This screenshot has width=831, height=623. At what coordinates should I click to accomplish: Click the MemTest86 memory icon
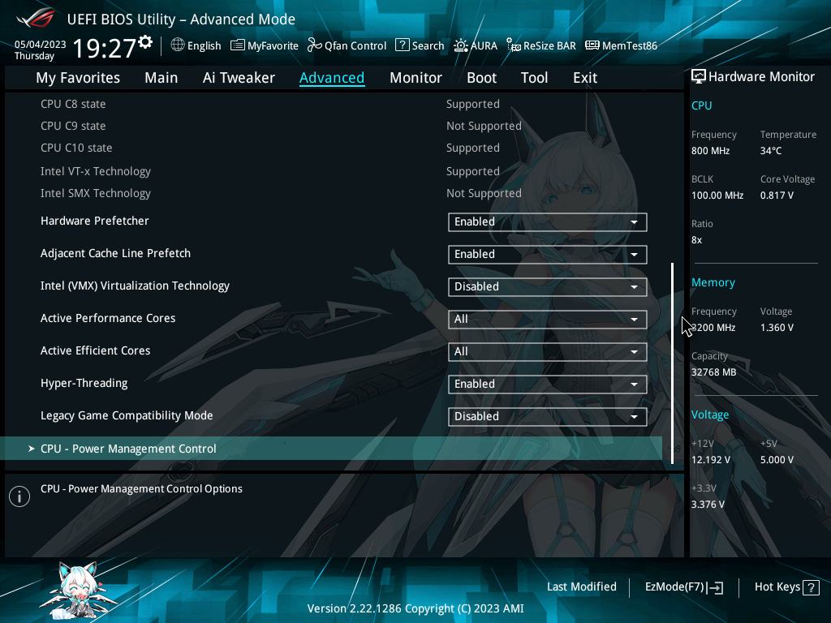[592, 45]
